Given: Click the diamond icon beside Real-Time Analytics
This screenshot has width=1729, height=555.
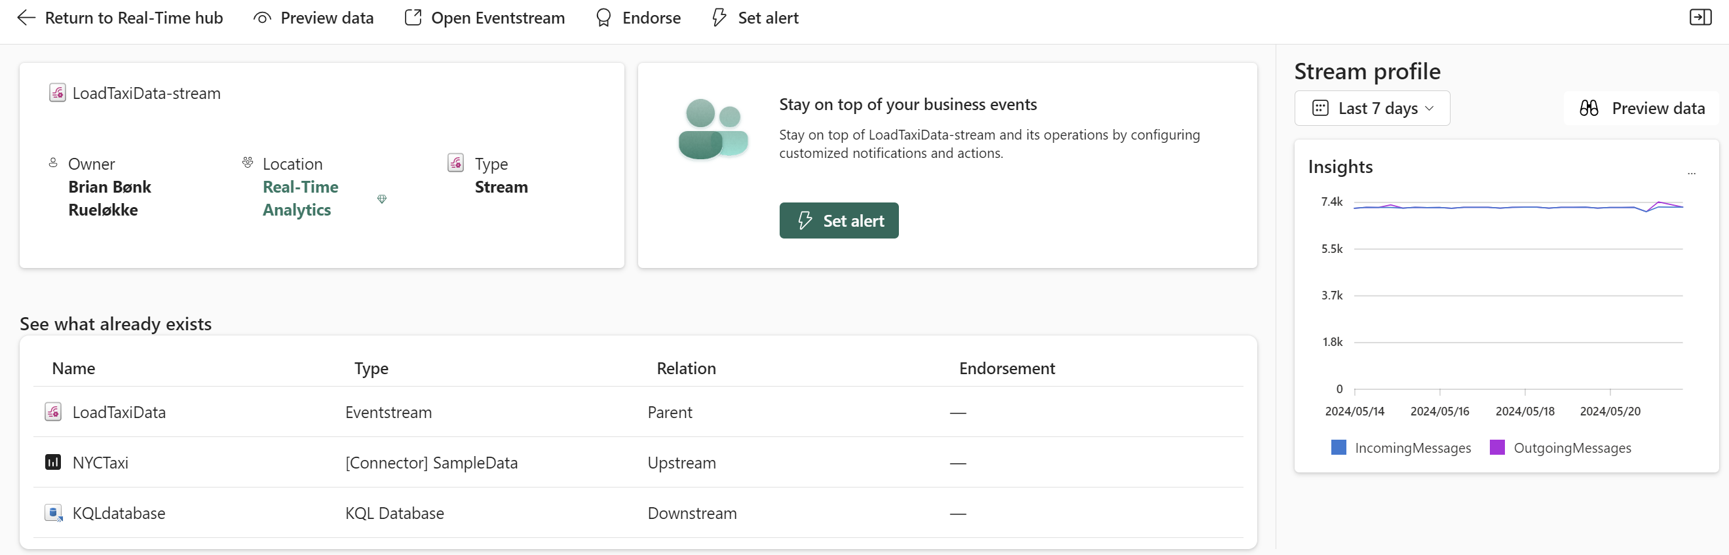Looking at the screenshot, I should 382,199.
